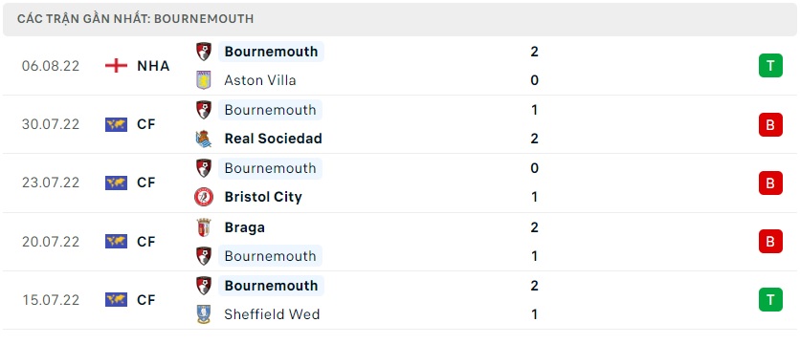Viewport: 800px width, 344px height.
Task: Open the Bristol City team link
Action: point(263,197)
